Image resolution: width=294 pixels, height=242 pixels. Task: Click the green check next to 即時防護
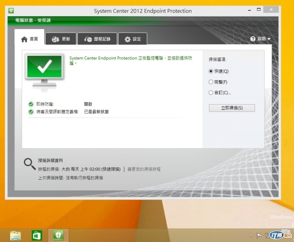pyautogui.click(x=31, y=104)
